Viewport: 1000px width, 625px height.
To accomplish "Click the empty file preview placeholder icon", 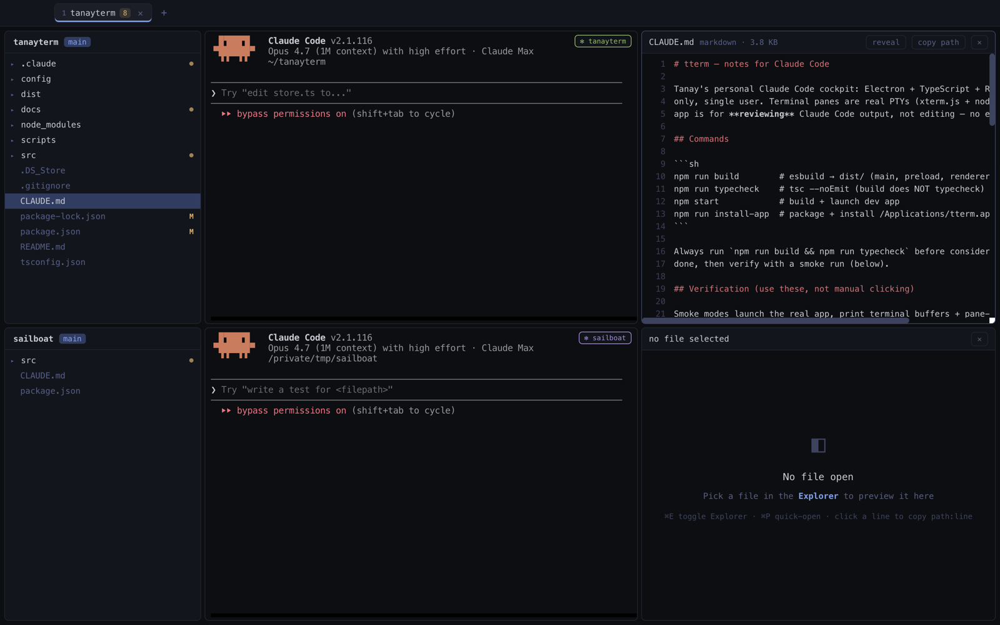I will pos(818,445).
